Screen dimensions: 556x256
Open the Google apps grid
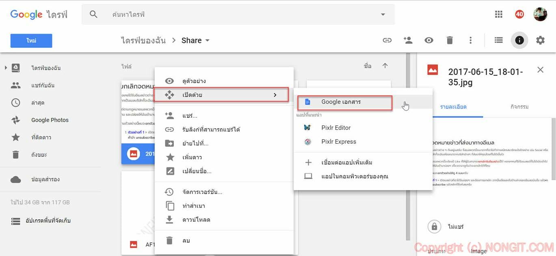coord(499,15)
